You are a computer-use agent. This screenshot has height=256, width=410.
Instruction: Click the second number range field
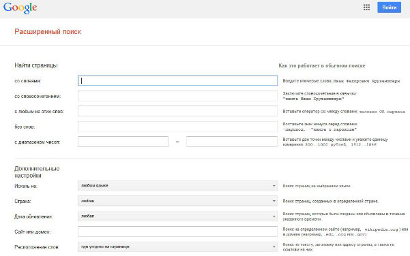point(232,142)
